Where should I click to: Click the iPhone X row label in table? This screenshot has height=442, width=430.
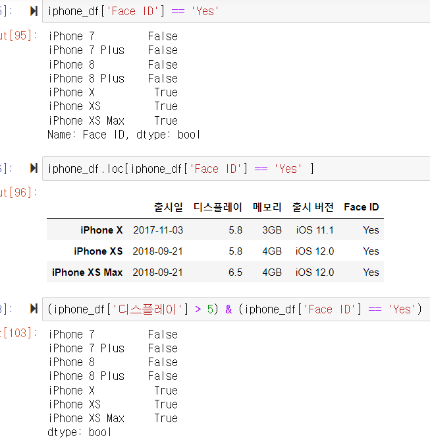click(x=101, y=230)
